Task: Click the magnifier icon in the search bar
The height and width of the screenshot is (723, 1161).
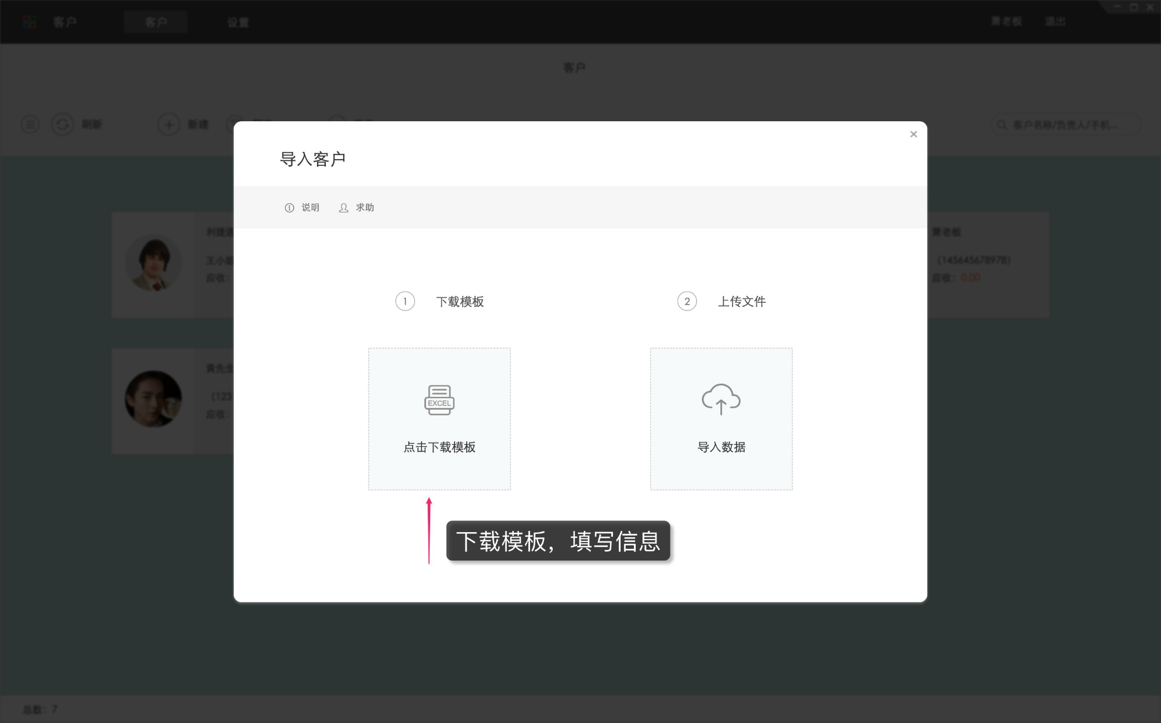Action: click(1001, 124)
